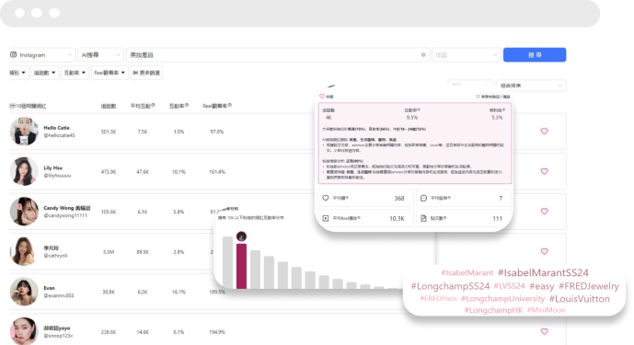Viewport: 634px width, 345px height.
Task: Expand the Reel觀看率 filter
Action: (x=110, y=73)
